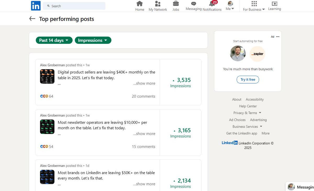
Task: Select the Jobs nav label
Action: pyautogui.click(x=176, y=9)
